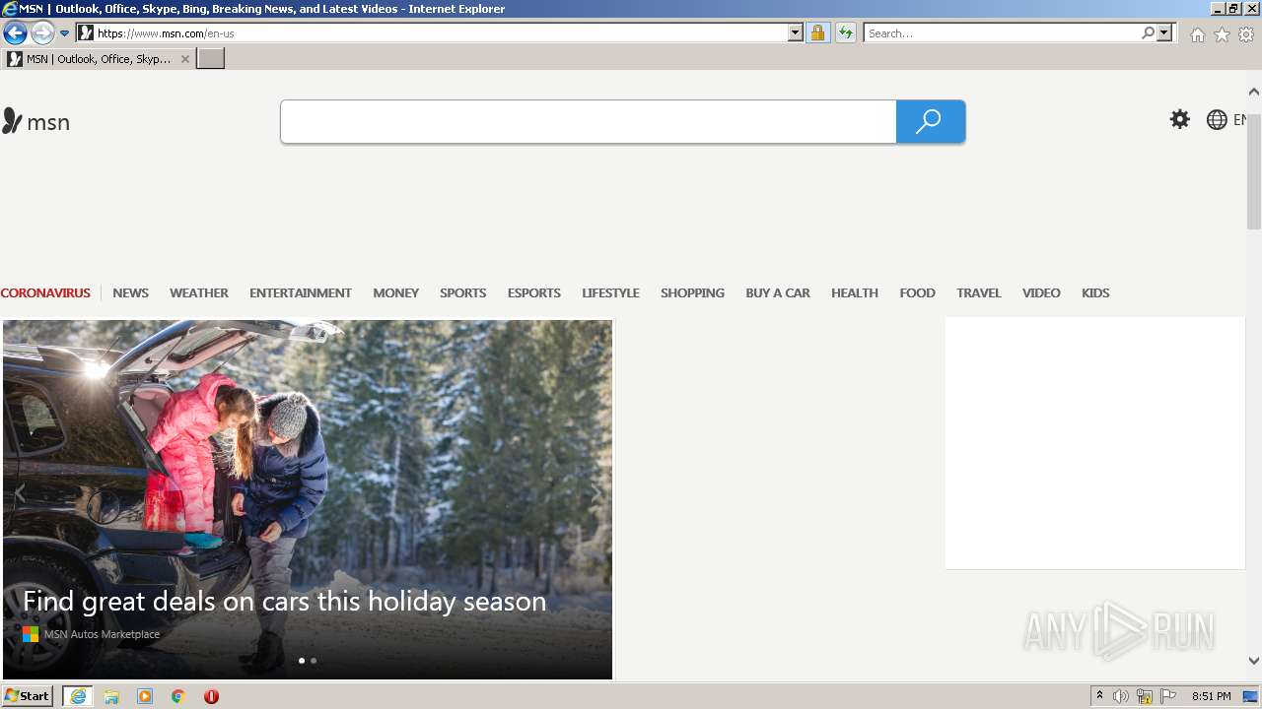
Task: Open the CORONAVIRUS section
Action: [x=45, y=292]
